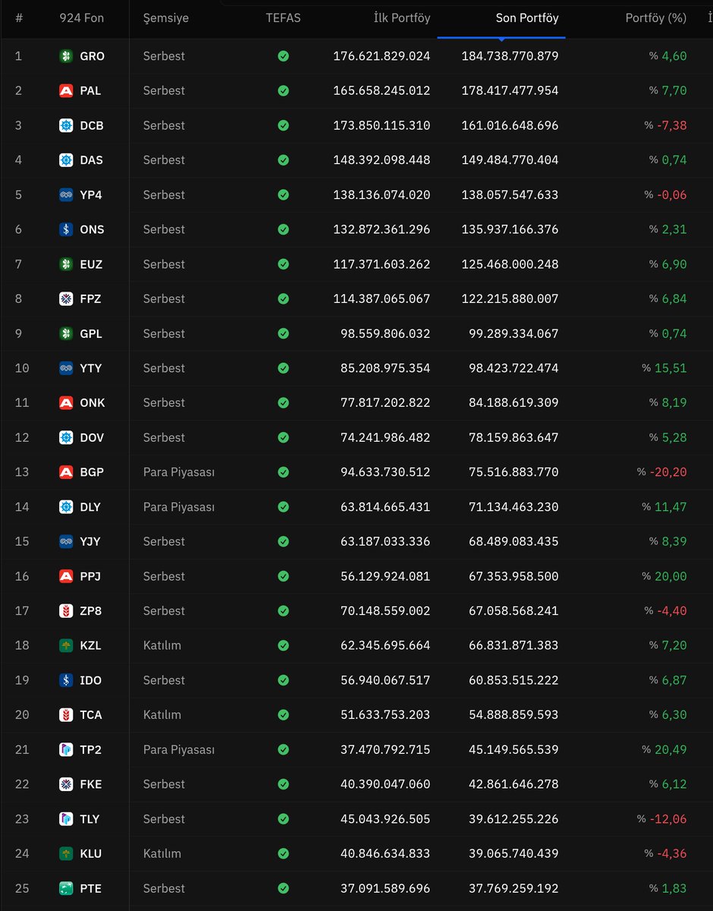The width and height of the screenshot is (713, 911).
Task: Click Para Piyasası label in BGP row
Action: [179, 471]
